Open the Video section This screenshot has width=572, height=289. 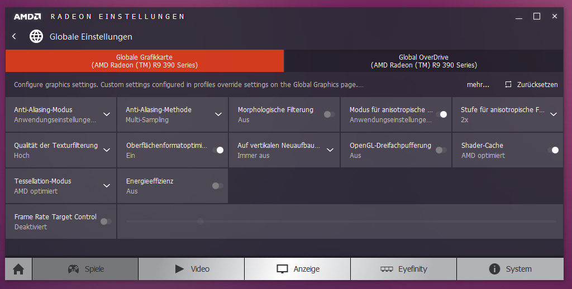(x=192, y=269)
